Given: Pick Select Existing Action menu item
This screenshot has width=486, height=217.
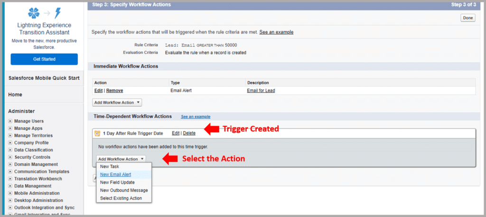Looking at the screenshot, I should (121, 198).
